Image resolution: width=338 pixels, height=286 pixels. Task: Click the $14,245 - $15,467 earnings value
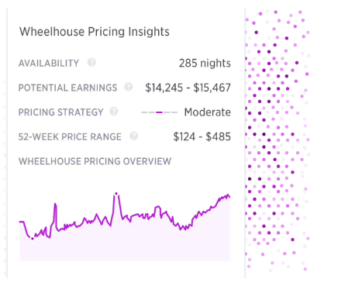pos(188,88)
